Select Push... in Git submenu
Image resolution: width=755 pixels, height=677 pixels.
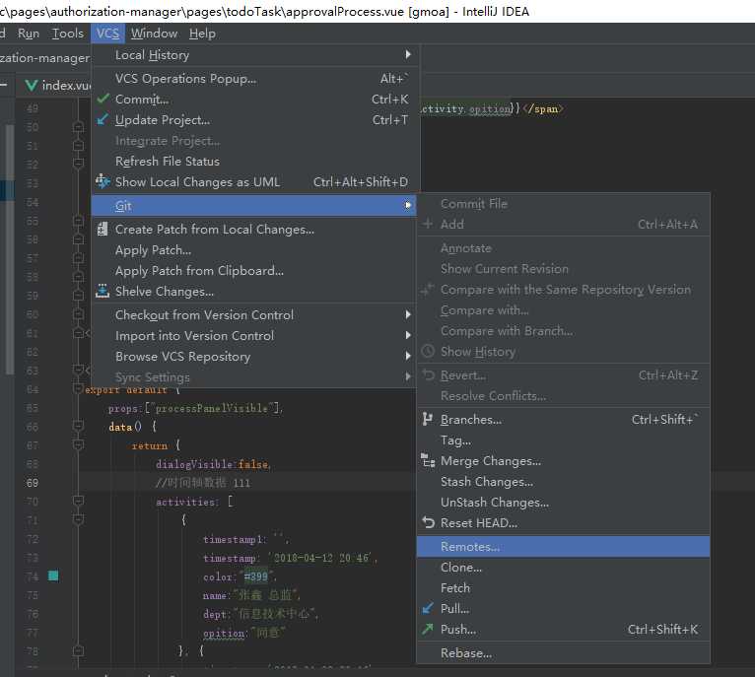click(x=564, y=630)
